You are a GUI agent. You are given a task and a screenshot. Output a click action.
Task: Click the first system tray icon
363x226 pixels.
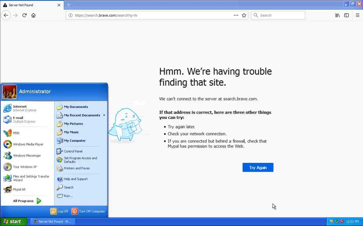click(332, 222)
